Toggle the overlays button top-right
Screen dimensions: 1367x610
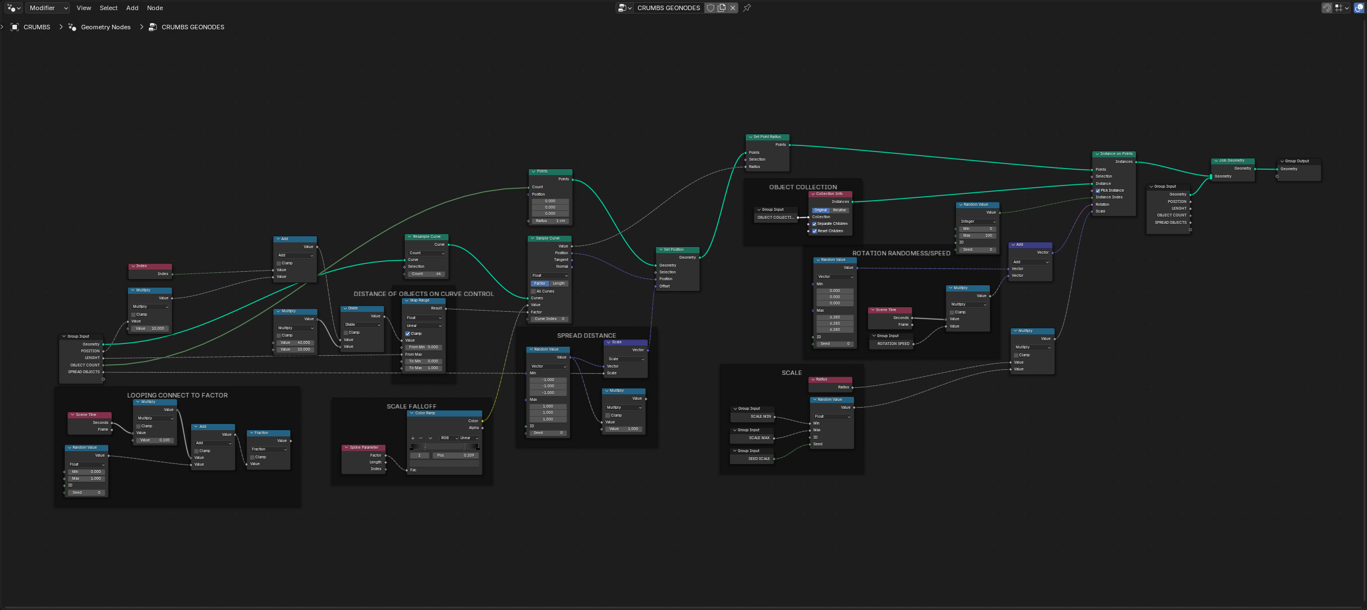click(1359, 8)
